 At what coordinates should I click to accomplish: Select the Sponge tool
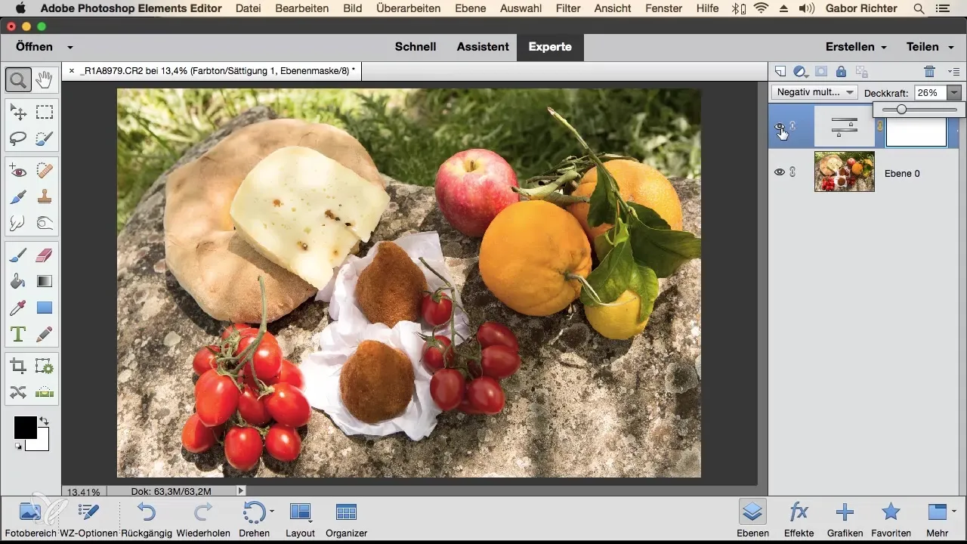tap(44, 223)
